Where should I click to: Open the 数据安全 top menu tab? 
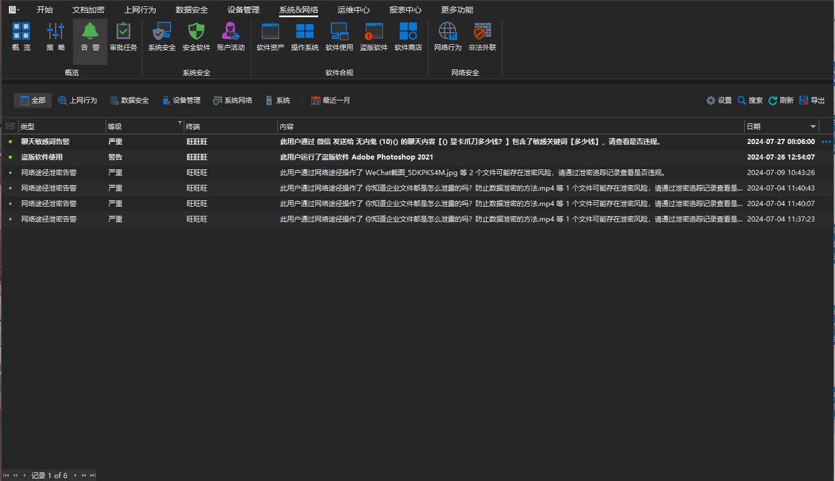192,10
